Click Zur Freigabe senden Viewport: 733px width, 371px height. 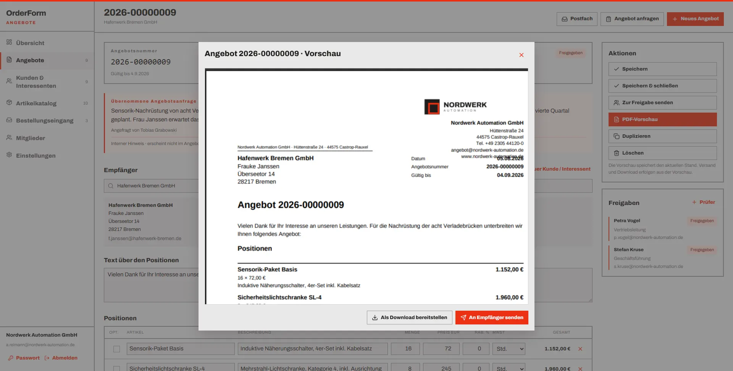[x=662, y=103]
